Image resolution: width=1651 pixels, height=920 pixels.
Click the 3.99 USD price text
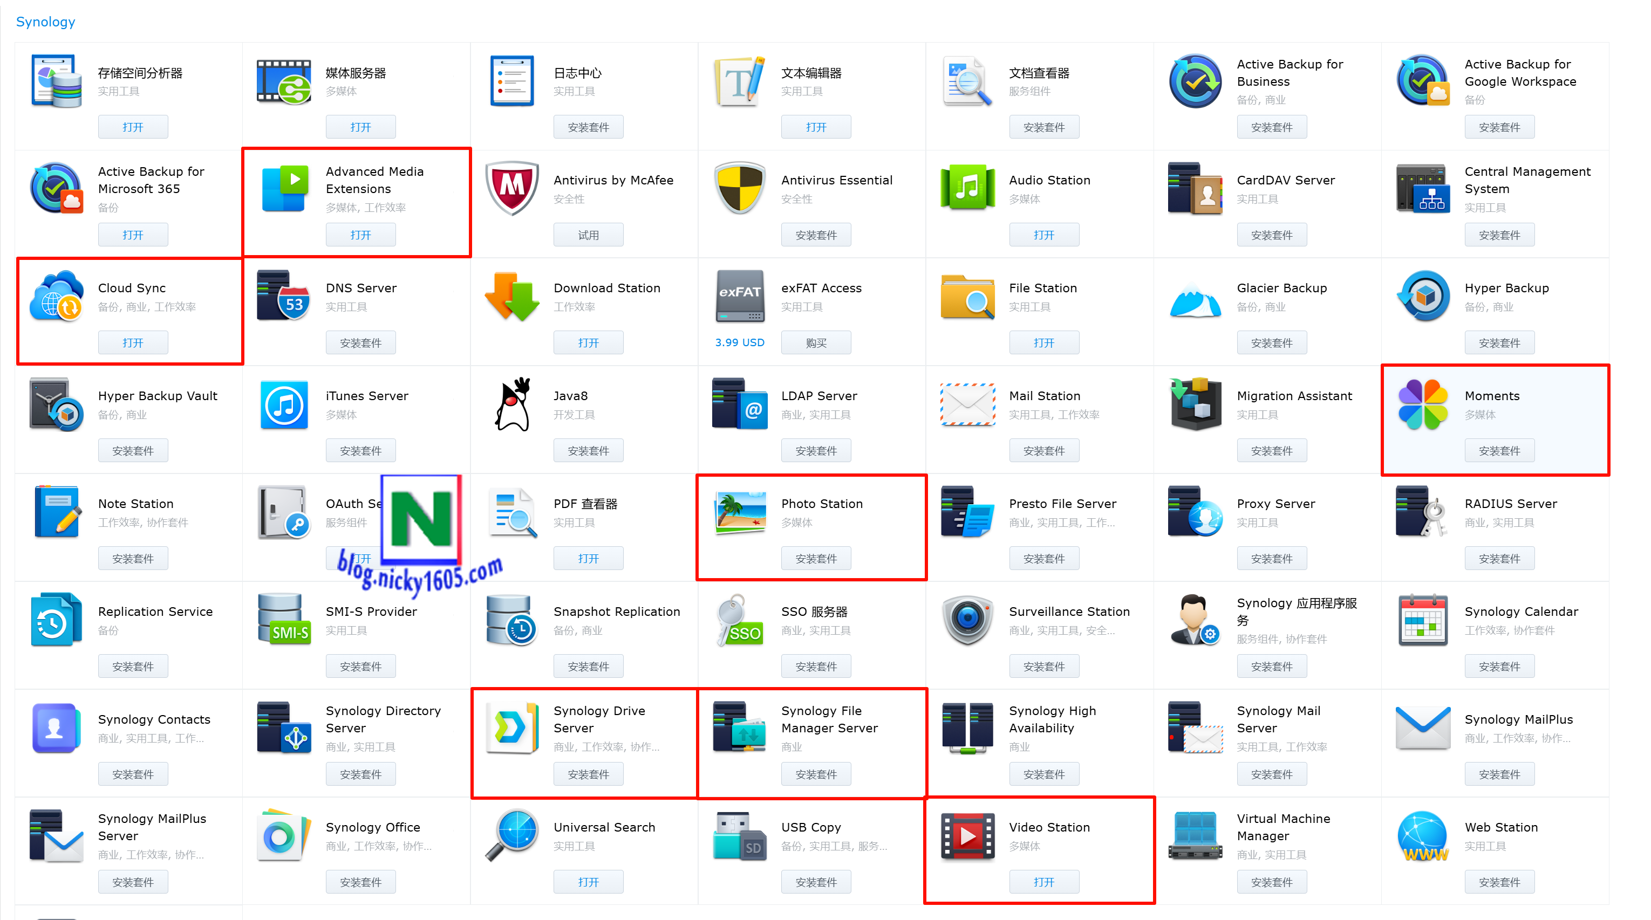pyautogui.click(x=740, y=342)
